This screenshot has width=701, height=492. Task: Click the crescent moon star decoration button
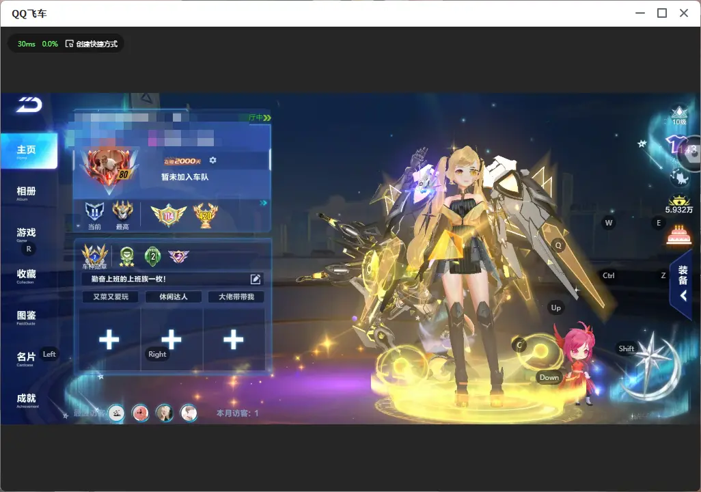pyautogui.click(x=652, y=368)
